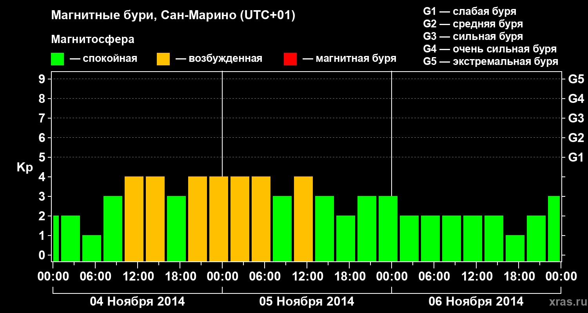This screenshot has width=588, height=313.
Task: Open the xras.ru watermark link
Action: tap(566, 302)
